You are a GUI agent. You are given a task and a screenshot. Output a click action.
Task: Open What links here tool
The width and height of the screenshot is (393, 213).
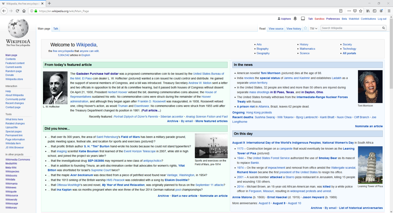(14, 119)
